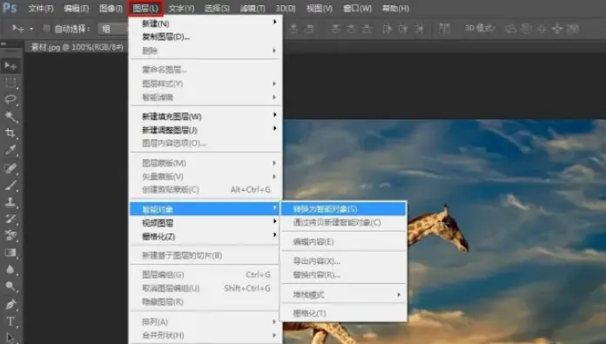Viewport: 606px width, 344px height.
Task: Select the Eyedropper tool
Action: click(10, 151)
